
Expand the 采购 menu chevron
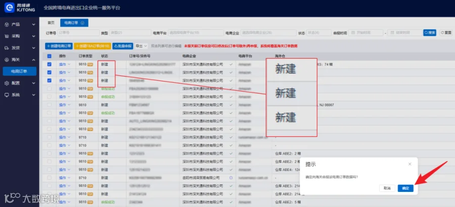click(x=34, y=36)
